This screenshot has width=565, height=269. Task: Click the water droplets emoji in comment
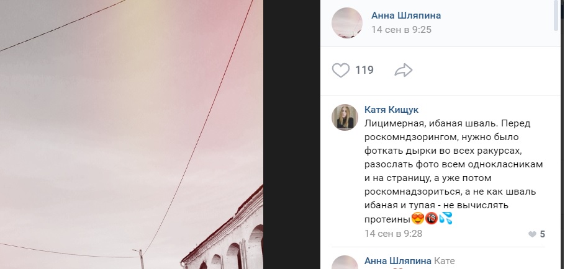coord(445,218)
